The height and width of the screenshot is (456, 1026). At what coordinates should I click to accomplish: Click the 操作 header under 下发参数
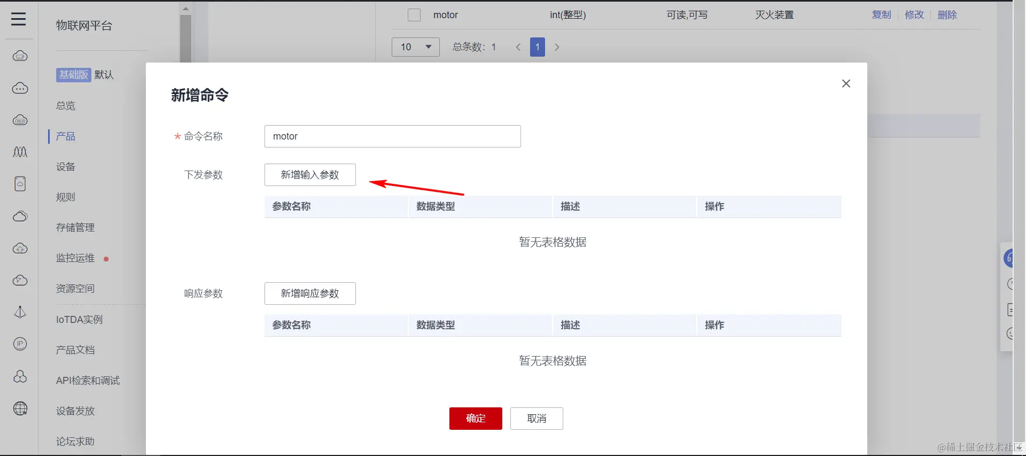[x=714, y=206]
